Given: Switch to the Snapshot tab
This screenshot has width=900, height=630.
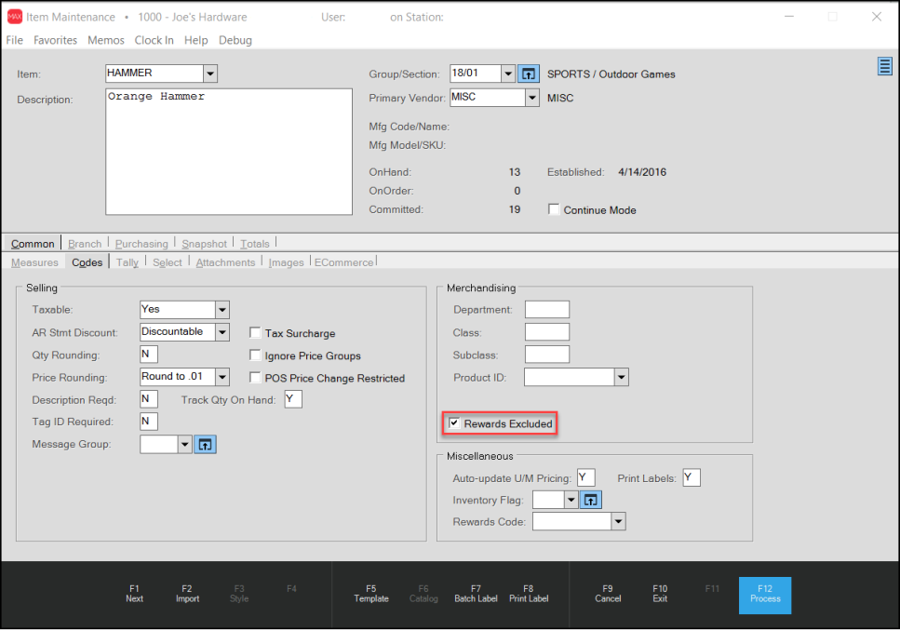Looking at the screenshot, I should (205, 244).
